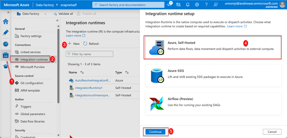The width and height of the screenshot is (287, 138).
Task: Click the Azure type cell for AutoResolve runtime
Action: point(119,80)
